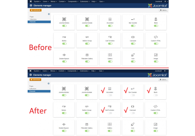This screenshot has height=136, width=195.
Task: Click the Custom HTML code icon in the Before panel
Action: coord(156,37)
